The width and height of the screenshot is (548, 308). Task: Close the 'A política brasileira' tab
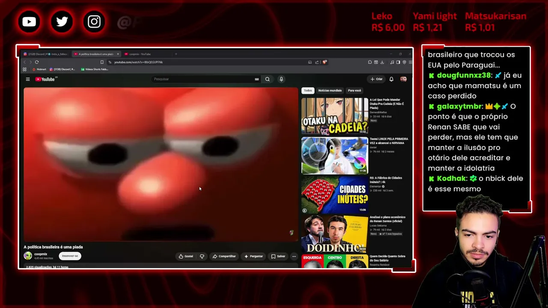coord(118,54)
